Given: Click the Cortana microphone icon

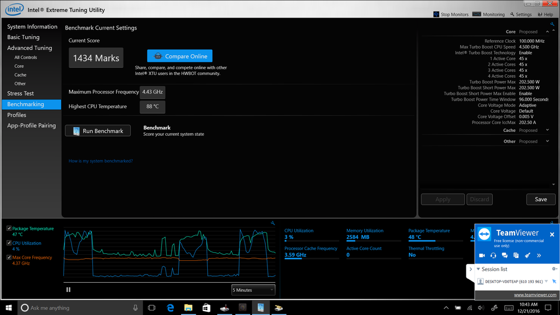Looking at the screenshot, I should click(x=136, y=307).
